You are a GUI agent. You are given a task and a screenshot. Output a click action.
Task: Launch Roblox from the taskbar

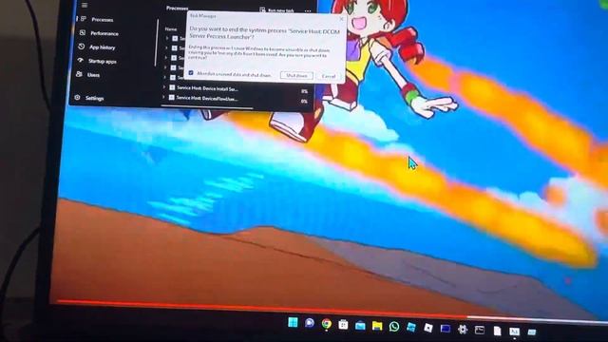coord(428,328)
